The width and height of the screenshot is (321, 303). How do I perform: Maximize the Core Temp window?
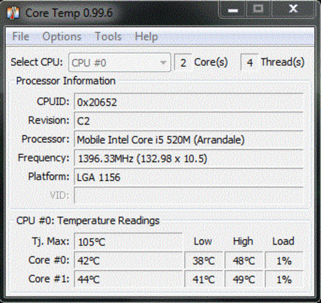pyautogui.click(x=259, y=9)
